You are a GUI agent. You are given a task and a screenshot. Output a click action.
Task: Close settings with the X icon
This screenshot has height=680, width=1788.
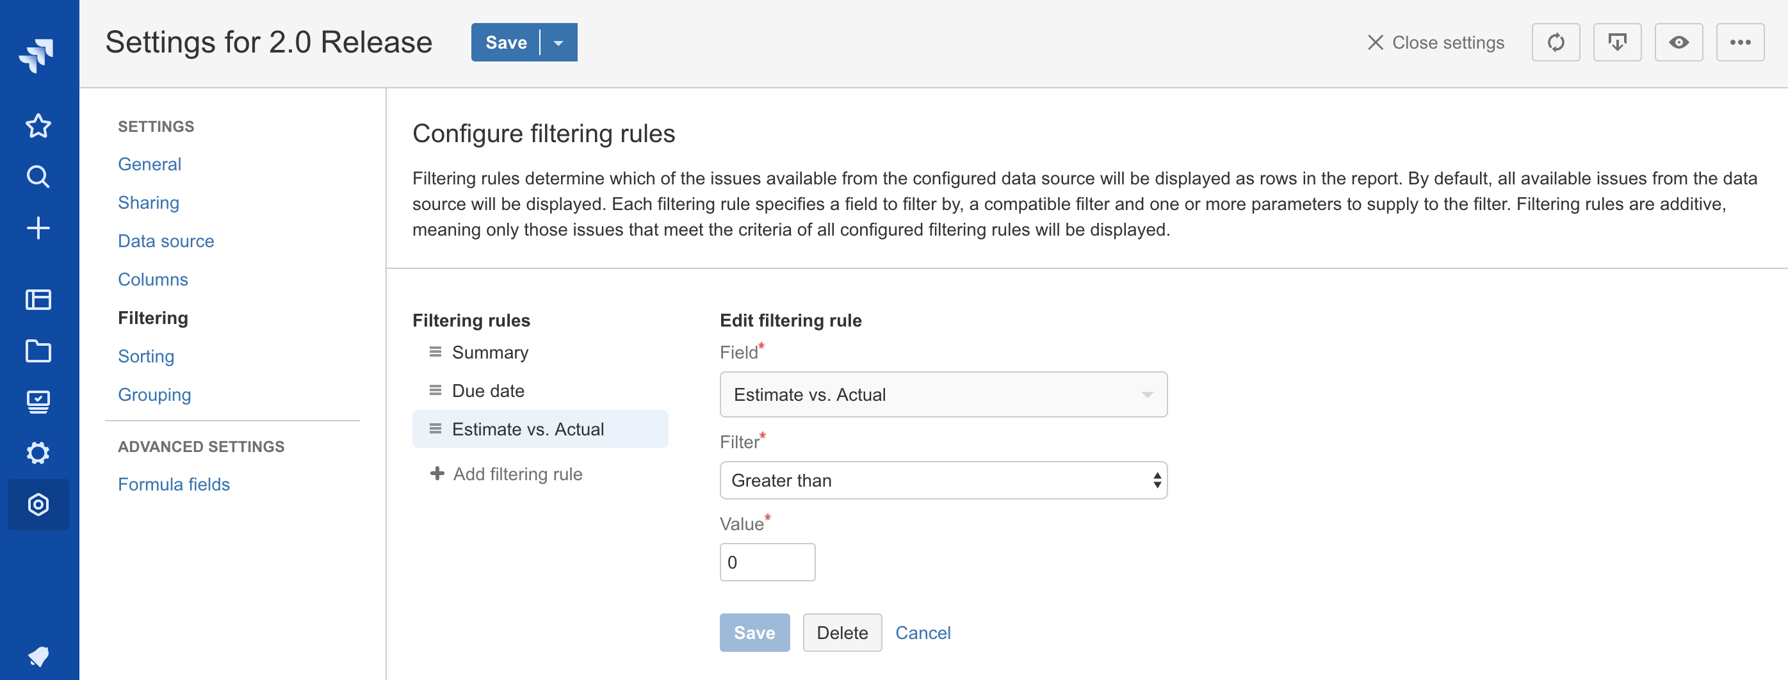(1375, 42)
